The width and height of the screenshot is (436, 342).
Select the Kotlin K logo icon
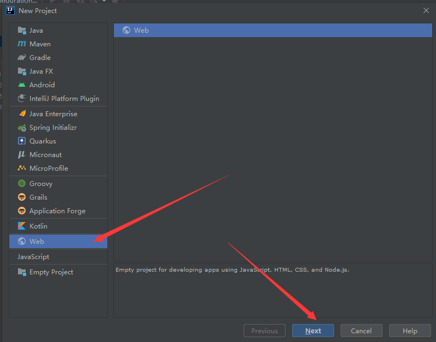pos(22,226)
